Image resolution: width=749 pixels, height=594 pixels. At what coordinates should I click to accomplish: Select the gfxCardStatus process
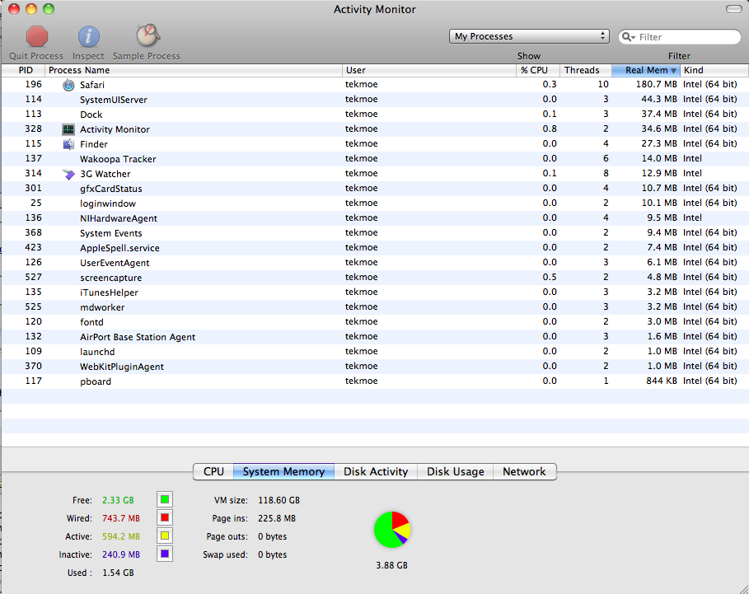[x=374, y=188]
